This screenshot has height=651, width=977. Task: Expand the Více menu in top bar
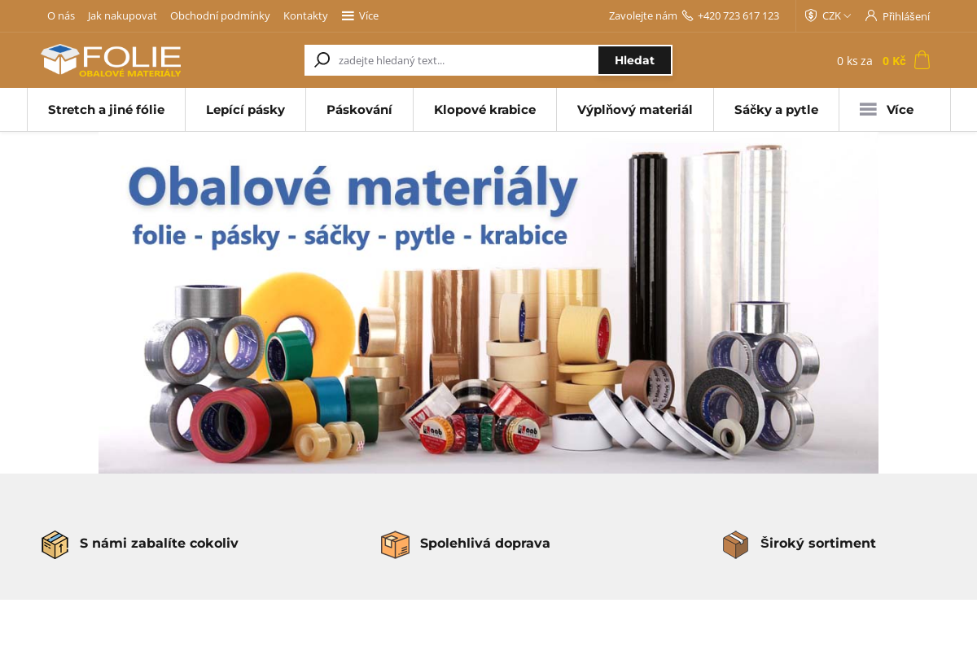point(360,15)
